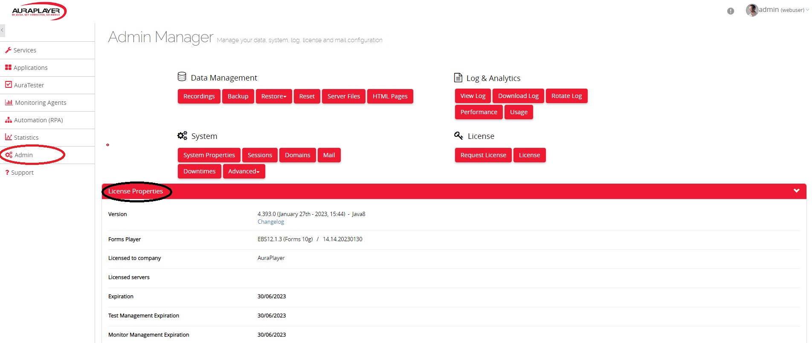Open Automation (RPA) section

(x=38, y=120)
